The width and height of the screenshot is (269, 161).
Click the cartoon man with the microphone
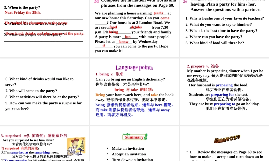pyautogui.click(x=76, y=147)
